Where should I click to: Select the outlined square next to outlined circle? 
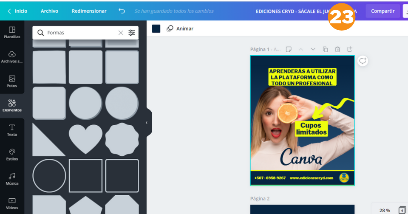point(85,175)
